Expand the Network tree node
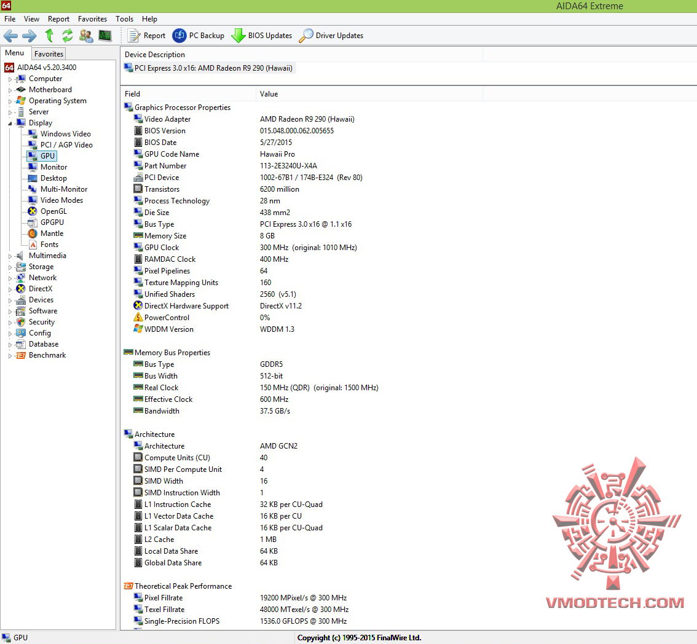Screen dimensions: 697x644 pos(10,278)
